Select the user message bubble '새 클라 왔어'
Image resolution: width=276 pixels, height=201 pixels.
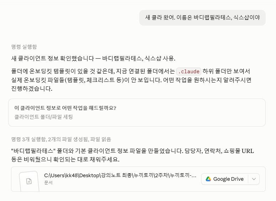pyautogui.click(x=202, y=17)
